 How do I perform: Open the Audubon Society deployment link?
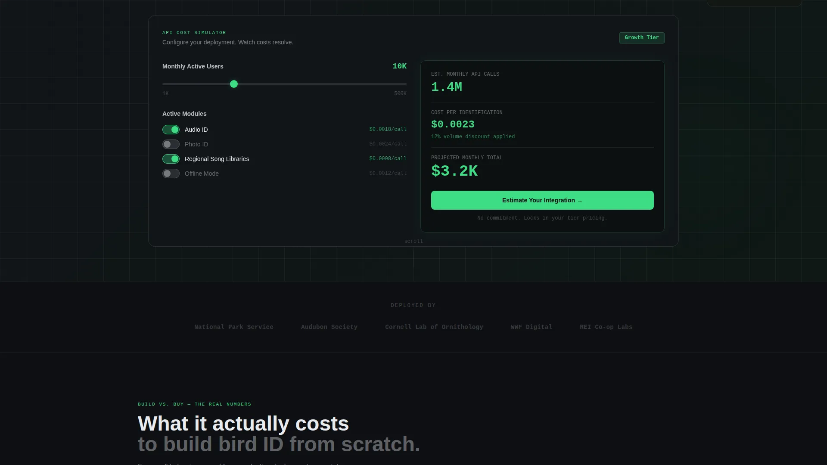[x=329, y=327]
